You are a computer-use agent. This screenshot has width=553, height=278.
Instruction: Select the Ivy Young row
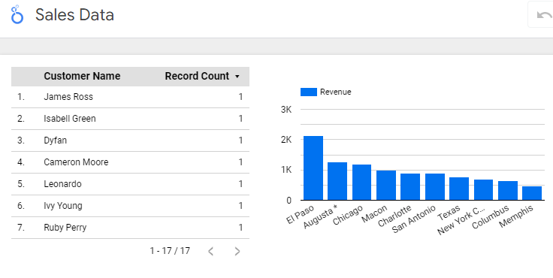point(130,206)
